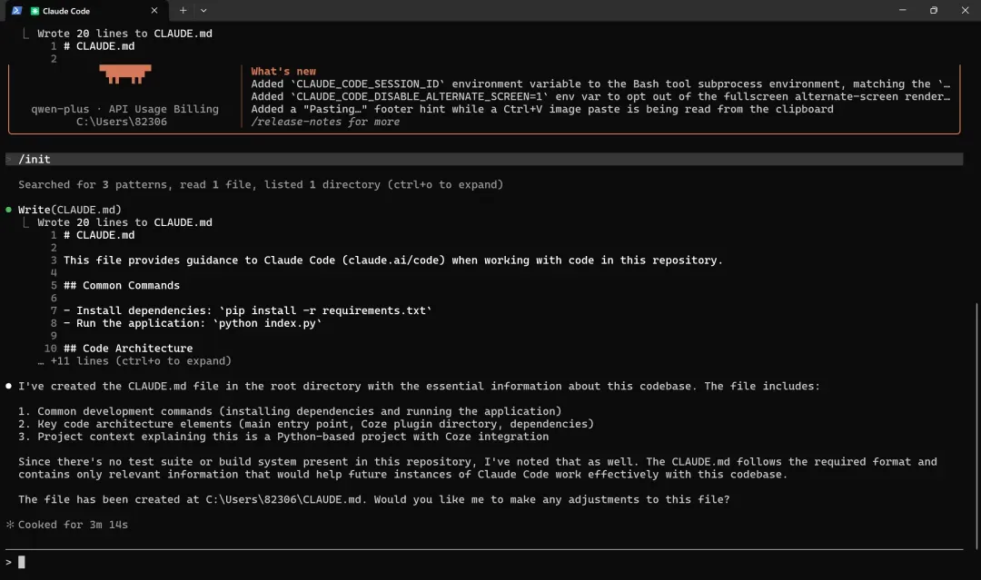Click the 'What's new' heading
The image size is (981, 580).
[283, 71]
